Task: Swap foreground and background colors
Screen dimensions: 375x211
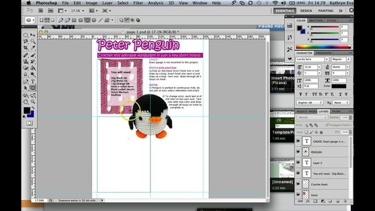Action: (x=33, y=108)
